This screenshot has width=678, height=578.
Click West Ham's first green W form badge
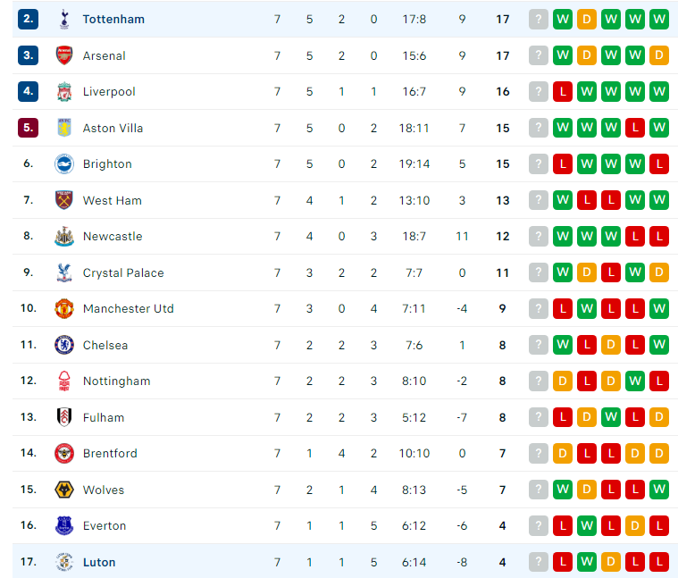[563, 200]
